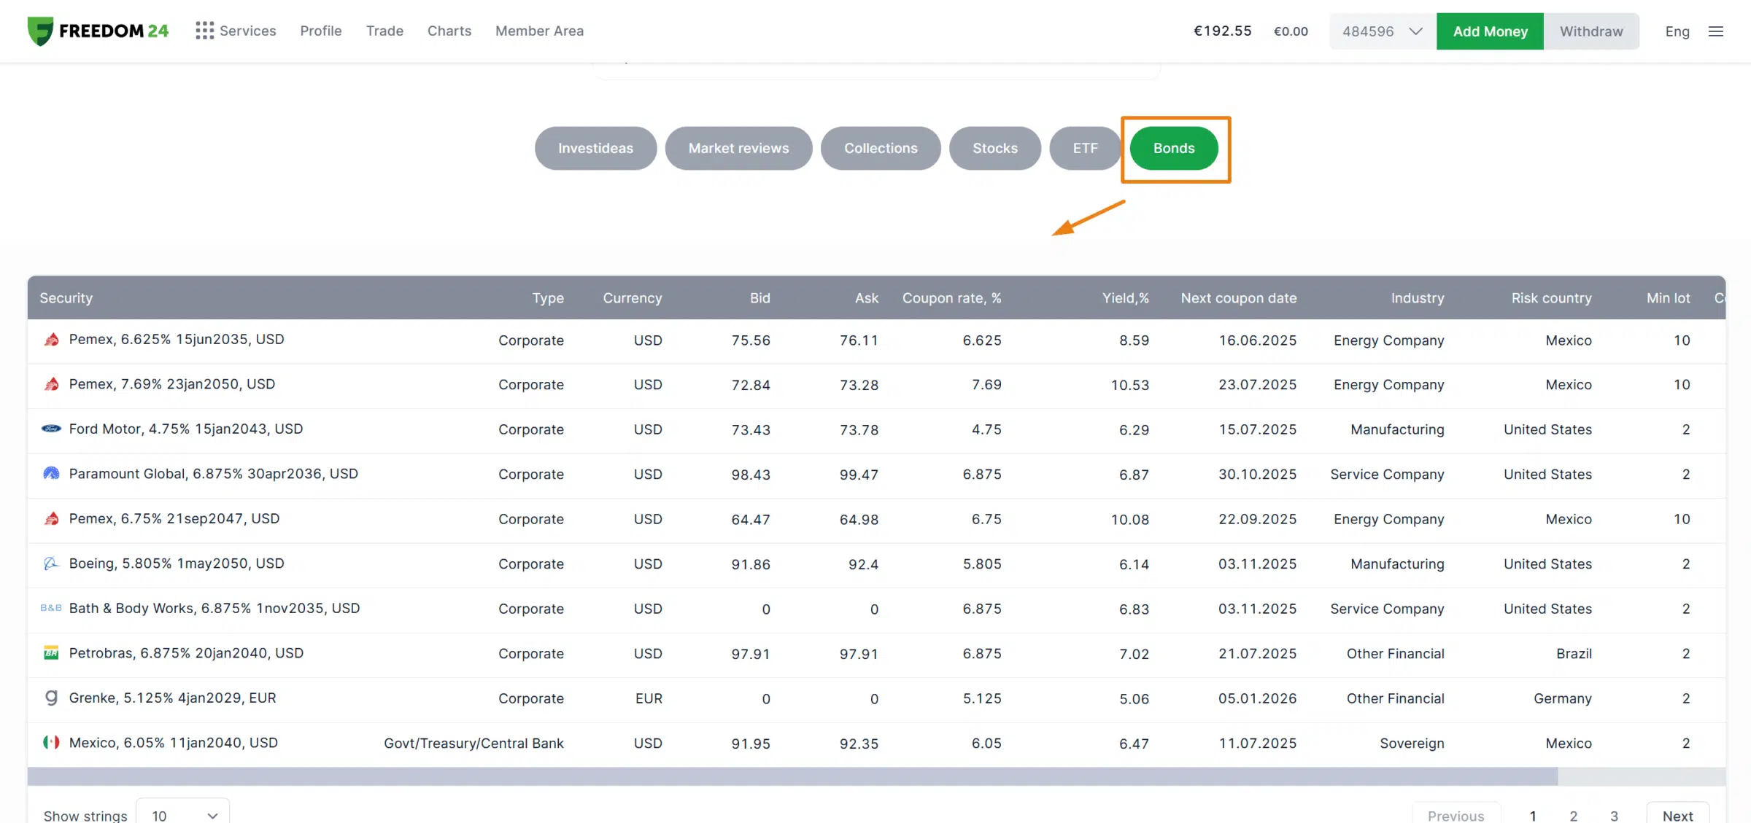The width and height of the screenshot is (1751, 823).
Task: Click the Withdraw button
Action: 1591,31
